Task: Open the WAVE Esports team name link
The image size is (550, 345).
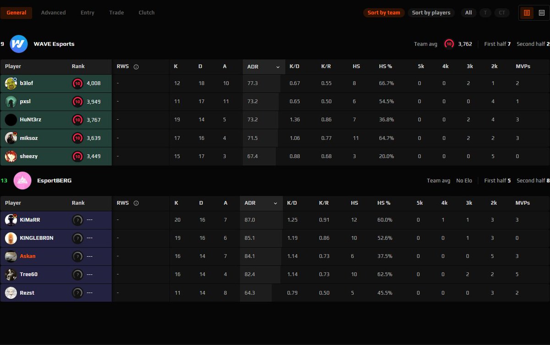Action: (54, 44)
